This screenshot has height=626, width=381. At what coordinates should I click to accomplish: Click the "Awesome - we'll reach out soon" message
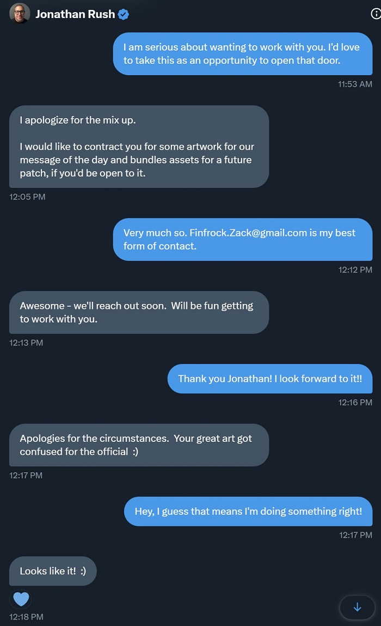point(139,312)
